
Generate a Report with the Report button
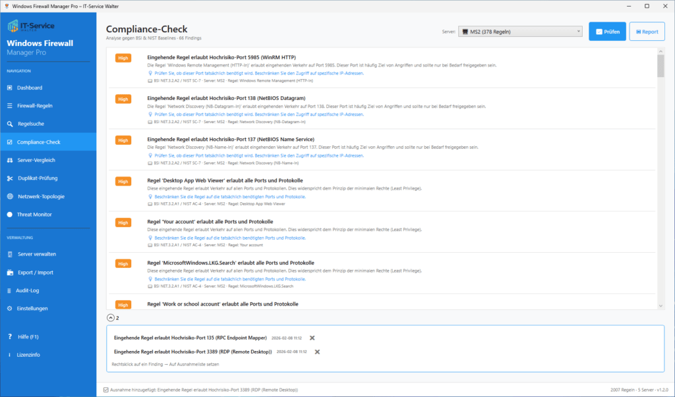pos(647,31)
